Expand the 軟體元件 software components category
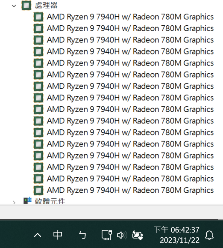223x248 pixels. [x=14, y=202]
